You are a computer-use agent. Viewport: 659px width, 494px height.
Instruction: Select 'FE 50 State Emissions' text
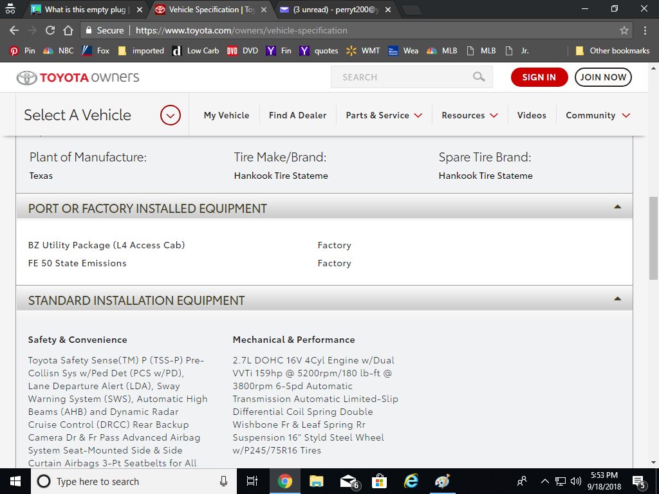point(77,263)
